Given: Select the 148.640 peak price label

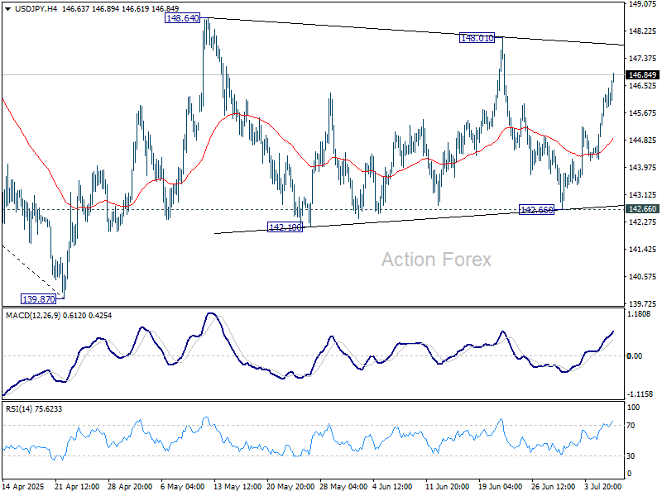Looking at the screenshot, I should click(182, 17).
